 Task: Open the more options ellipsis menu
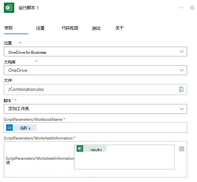coord(181,8)
